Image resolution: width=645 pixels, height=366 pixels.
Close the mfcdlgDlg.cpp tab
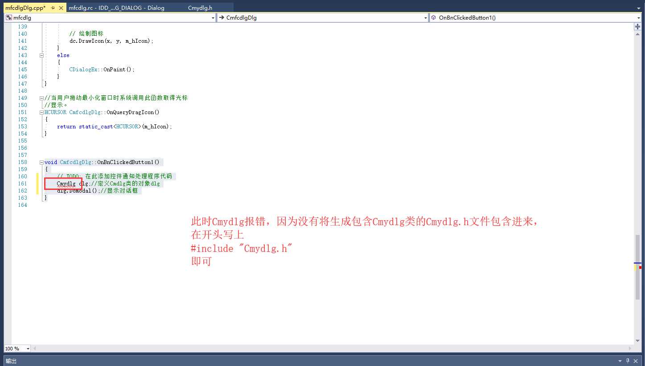click(x=61, y=8)
